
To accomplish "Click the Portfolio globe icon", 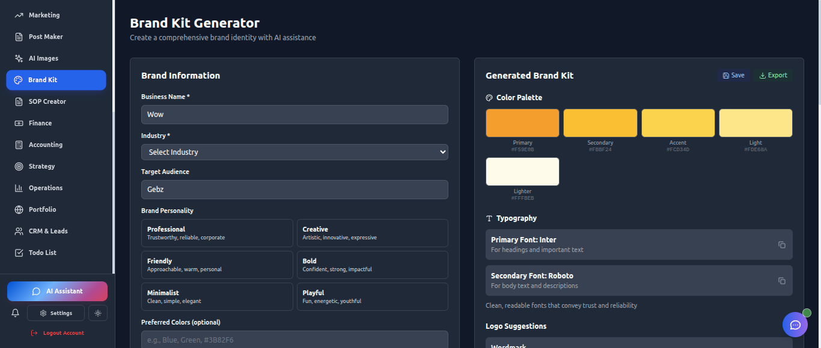I will 19,209.
